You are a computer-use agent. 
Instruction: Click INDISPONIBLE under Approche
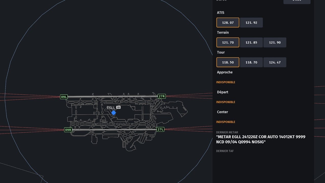coord(225,82)
